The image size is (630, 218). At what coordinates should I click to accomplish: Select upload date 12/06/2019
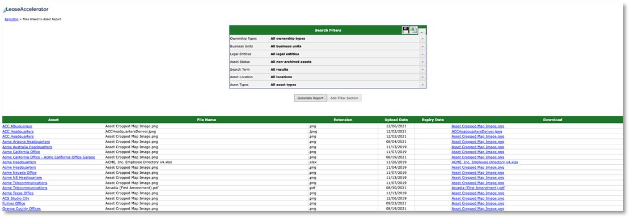pyautogui.click(x=396, y=198)
